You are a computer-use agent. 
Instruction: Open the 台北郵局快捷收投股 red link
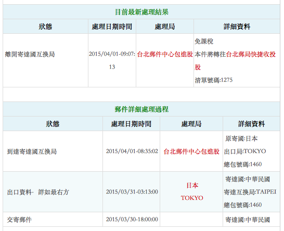(x=235, y=60)
